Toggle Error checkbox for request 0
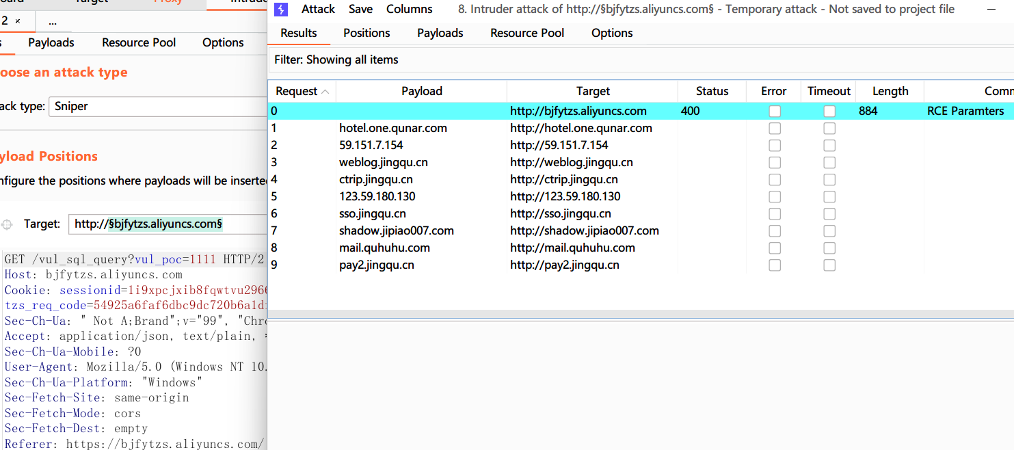The width and height of the screenshot is (1014, 450). click(775, 111)
